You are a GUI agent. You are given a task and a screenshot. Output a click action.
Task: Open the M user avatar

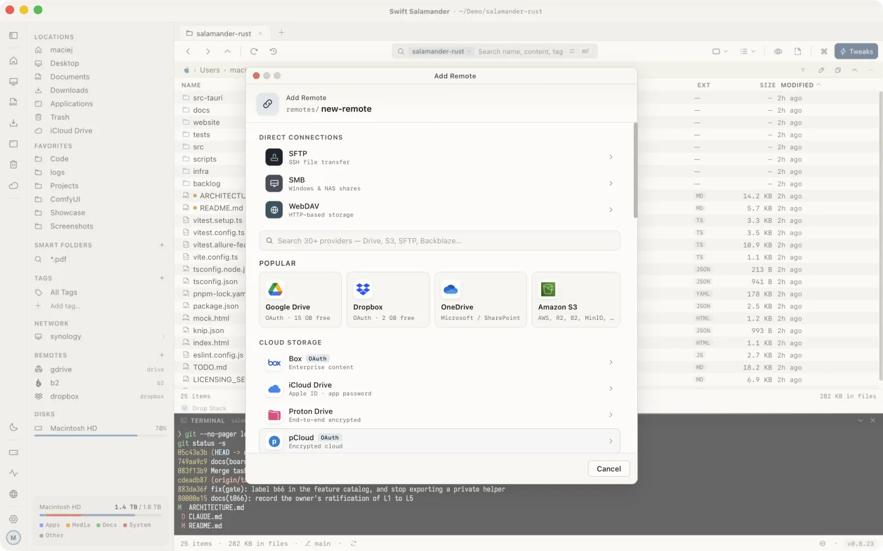tap(13, 538)
